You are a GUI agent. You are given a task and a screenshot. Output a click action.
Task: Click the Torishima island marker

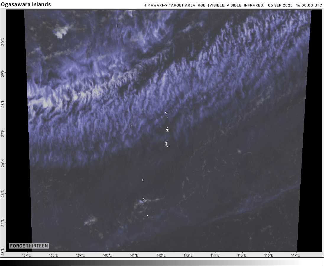(116, 26)
